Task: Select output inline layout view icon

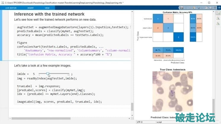Action: 218,18
